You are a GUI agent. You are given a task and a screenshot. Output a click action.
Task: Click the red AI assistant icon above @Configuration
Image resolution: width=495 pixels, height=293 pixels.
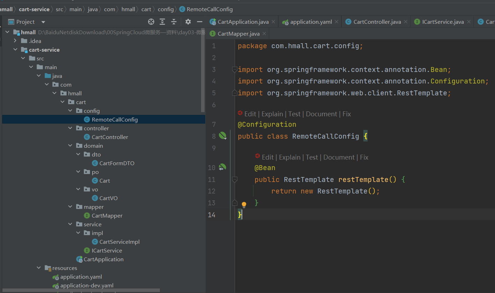point(240,113)
